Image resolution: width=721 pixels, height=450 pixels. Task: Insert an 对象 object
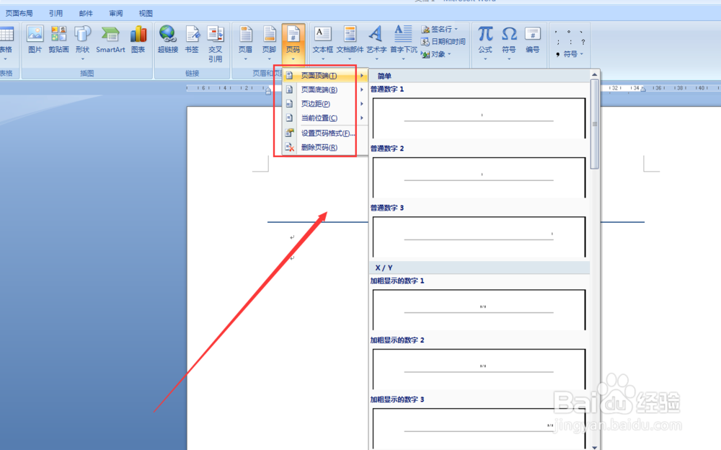click(x=436, y=54)
